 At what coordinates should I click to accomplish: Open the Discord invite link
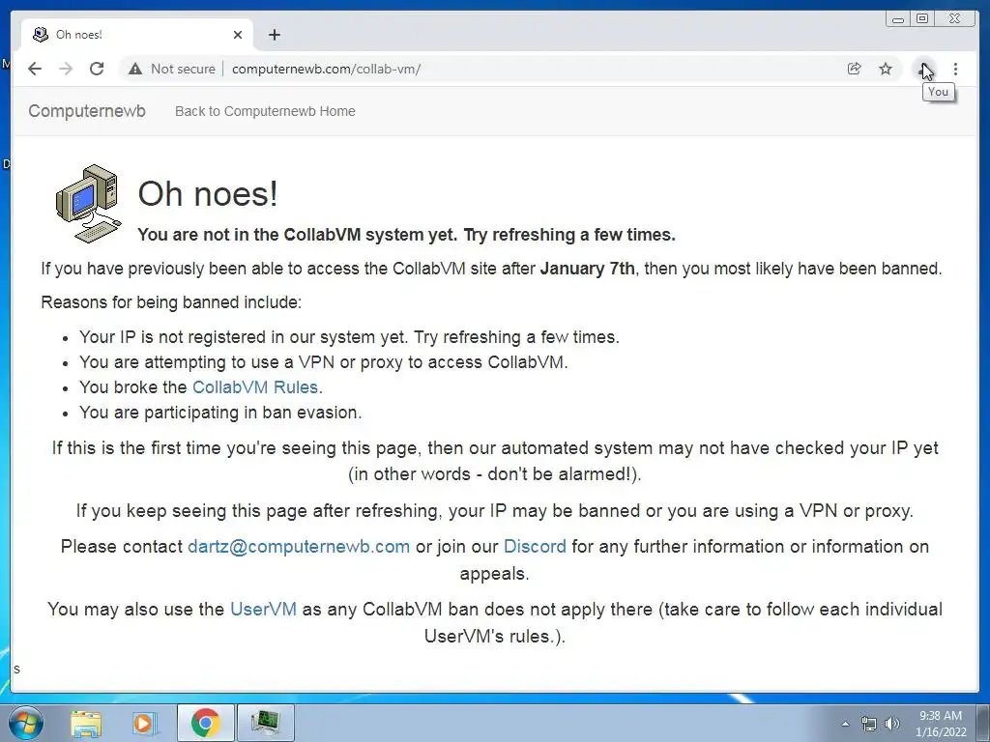(535, 547)
